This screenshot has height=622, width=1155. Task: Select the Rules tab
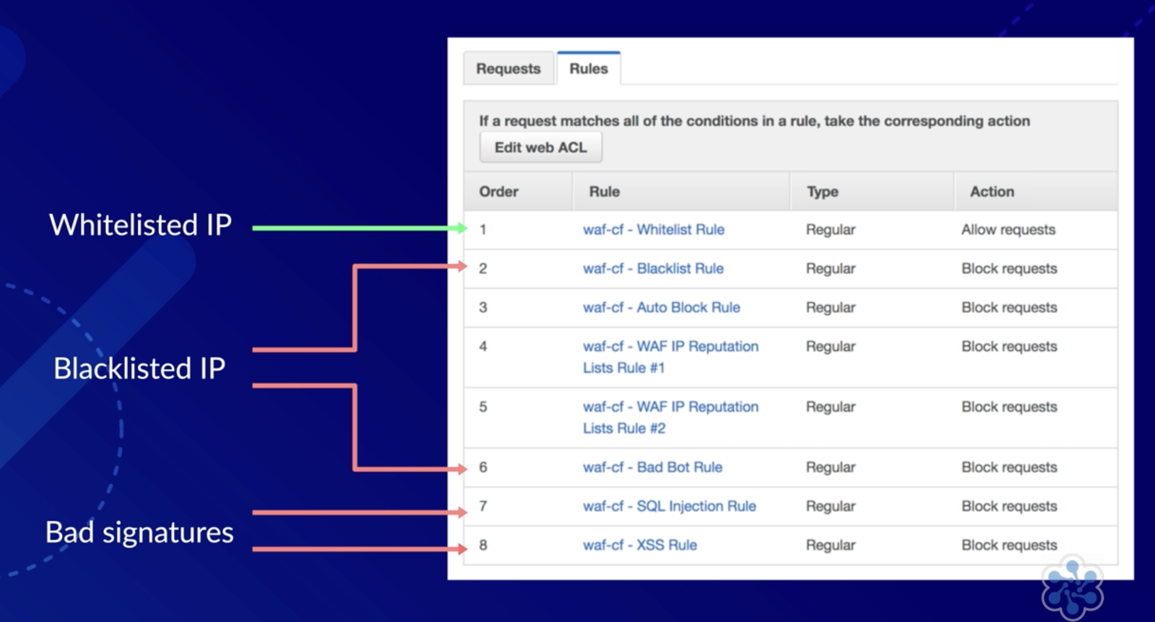click(x=588, y=69)
